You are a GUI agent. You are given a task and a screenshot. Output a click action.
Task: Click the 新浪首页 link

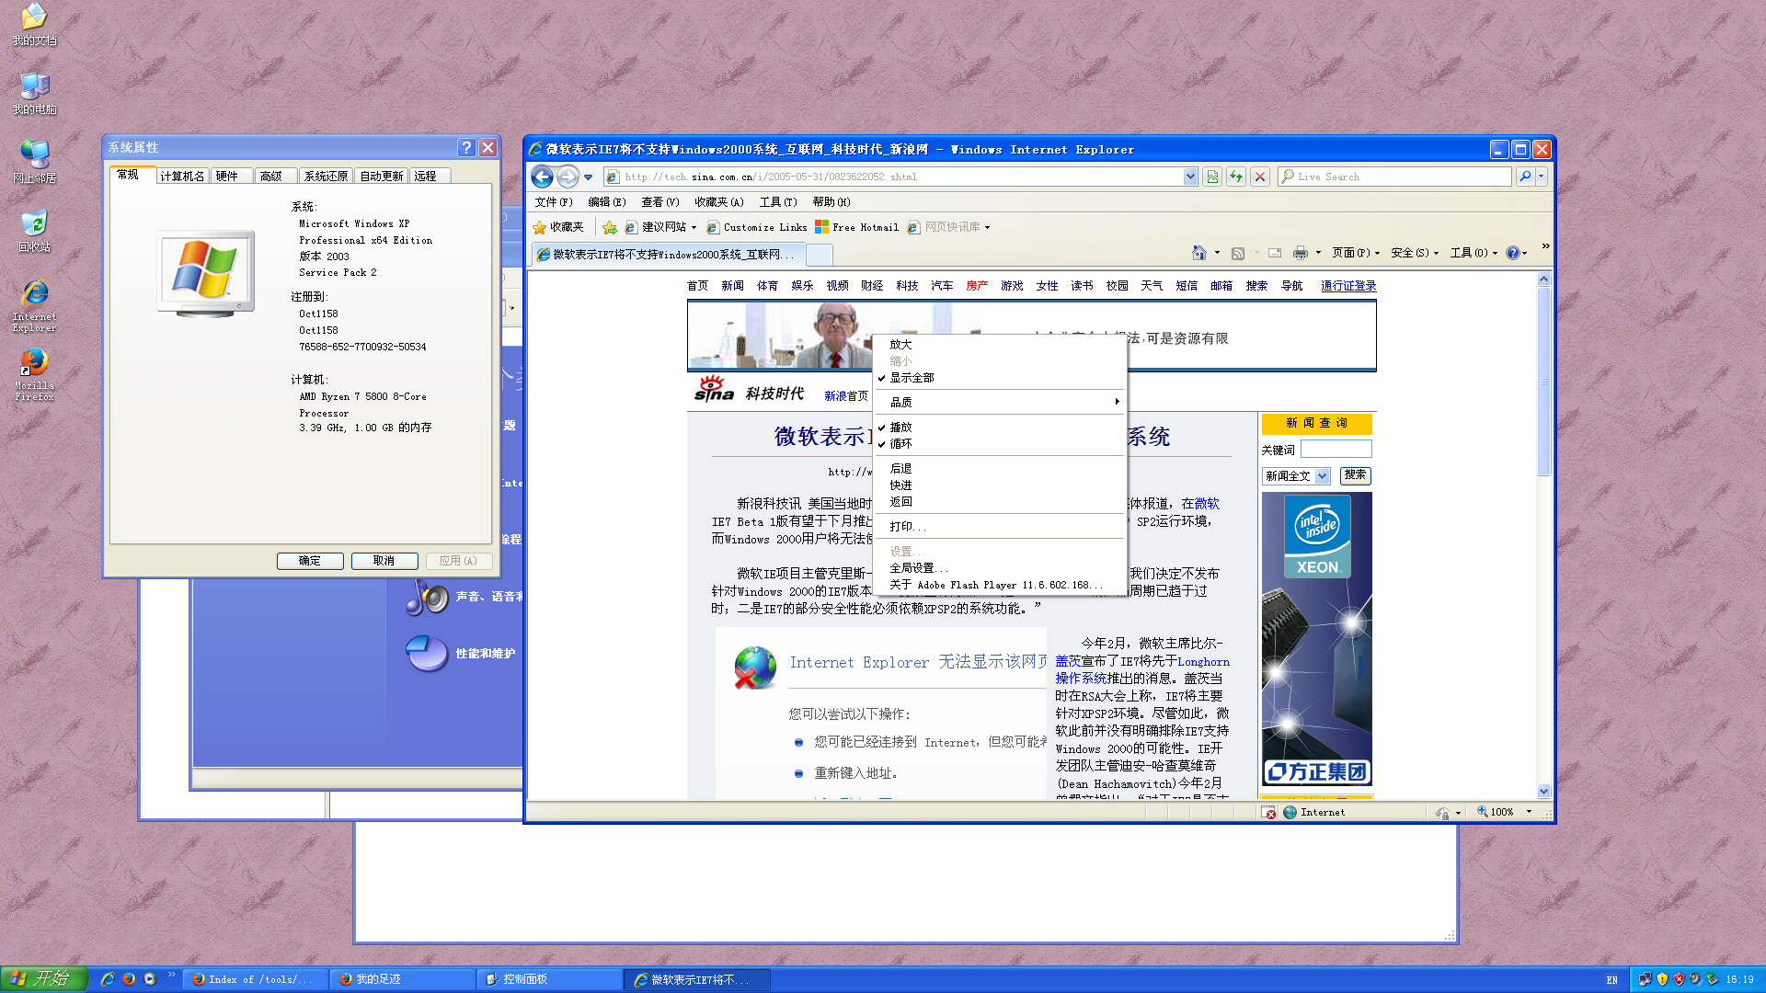pyautogui.click(x=846, y=396)
